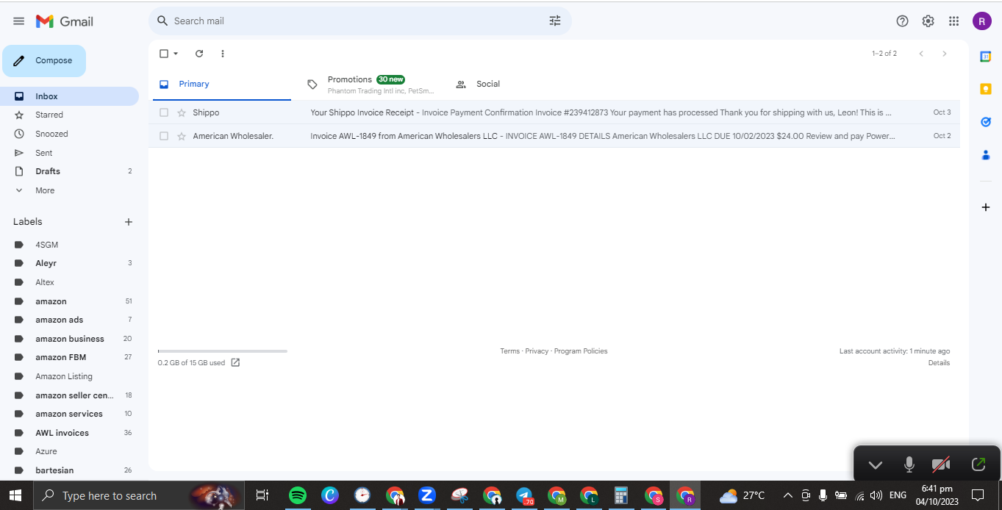Create new label plus icon

(x=129, y=222)
